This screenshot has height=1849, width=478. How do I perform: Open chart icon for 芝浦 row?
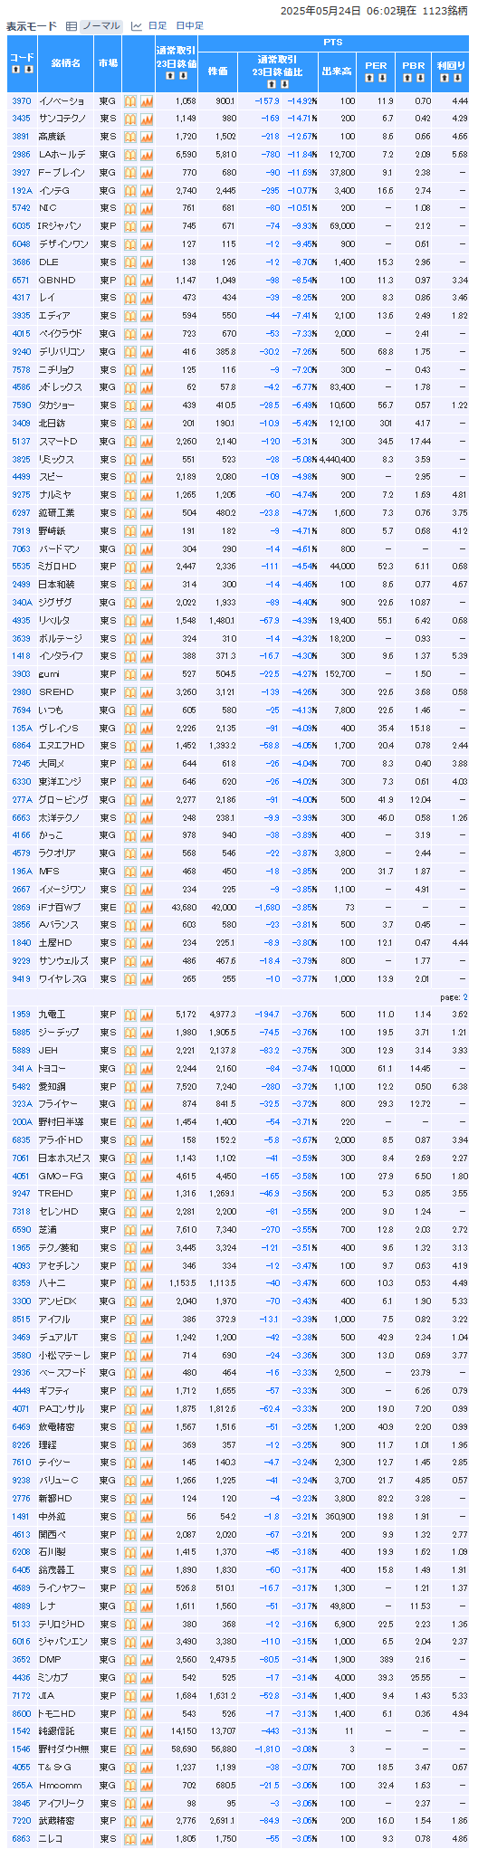click(x=146, y=1229)
